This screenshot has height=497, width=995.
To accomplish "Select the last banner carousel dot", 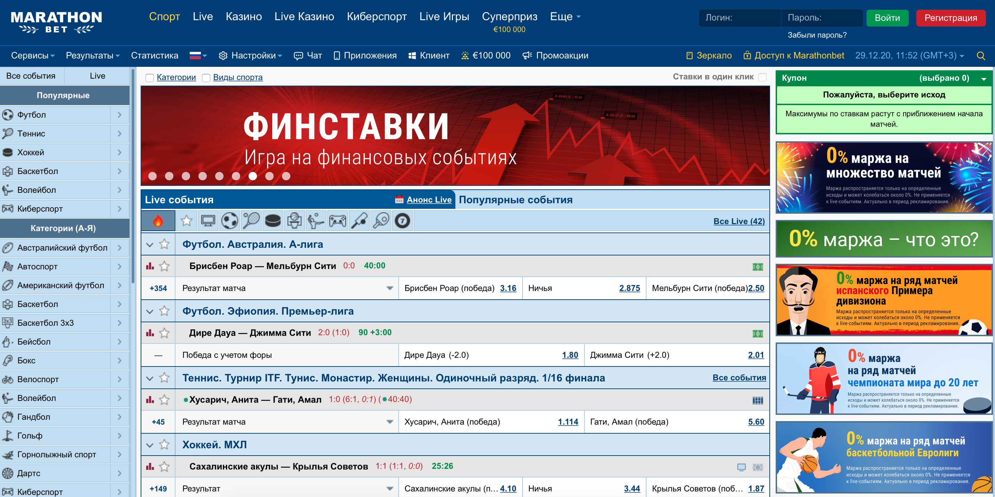I will [x=286, y=176].
